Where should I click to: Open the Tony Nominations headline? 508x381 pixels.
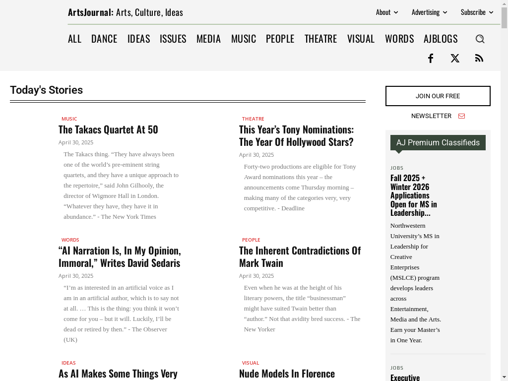(x=297, y=136)
